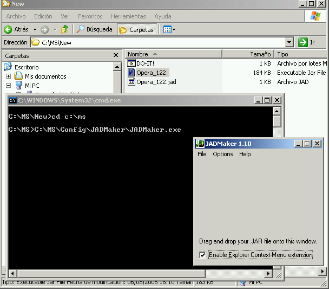This screenshot has height=289, width=329.
Task: Click the JADMaker title bar icon
Action: click(199, 144)
